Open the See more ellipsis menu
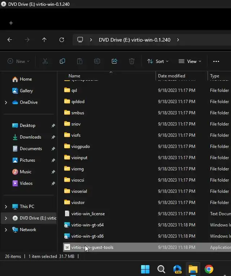Screen dimensions: 231x276 pos(216,61)
